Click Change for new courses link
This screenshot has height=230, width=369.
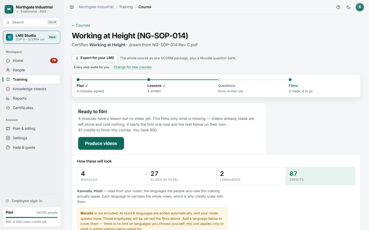click(132, 67)
